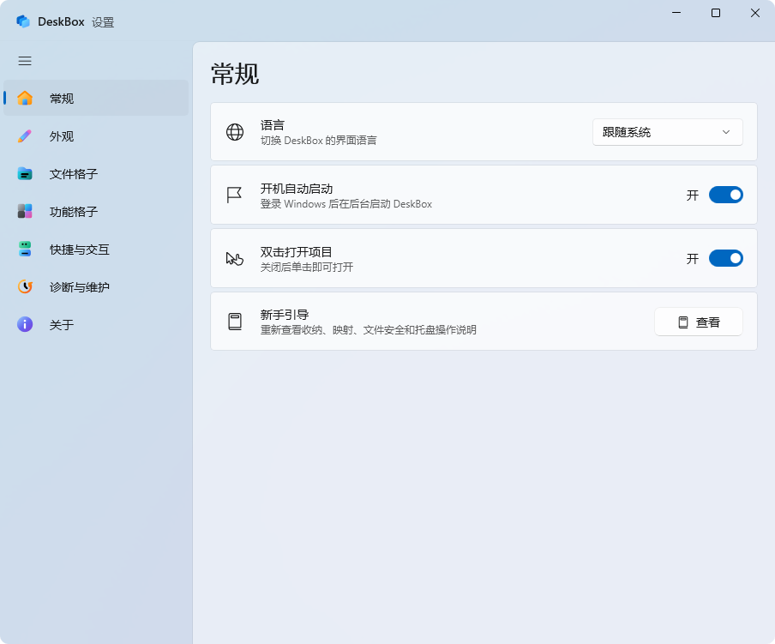Open the 跟随系统 language dropdown
This screenshot has height=644, width=775.
tap(667, 132)
